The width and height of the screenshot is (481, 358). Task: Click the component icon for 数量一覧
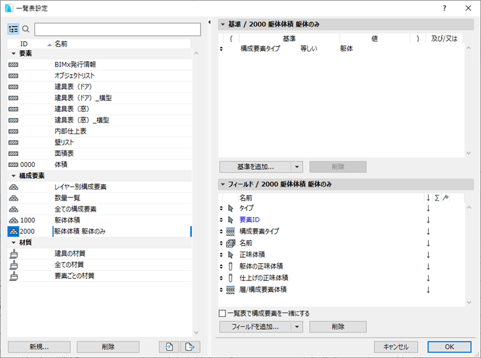coord(14,198)
